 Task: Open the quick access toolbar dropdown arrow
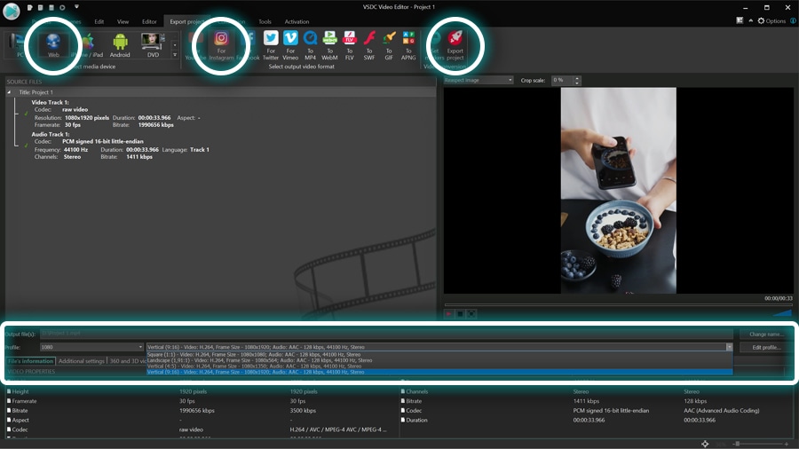76,7
